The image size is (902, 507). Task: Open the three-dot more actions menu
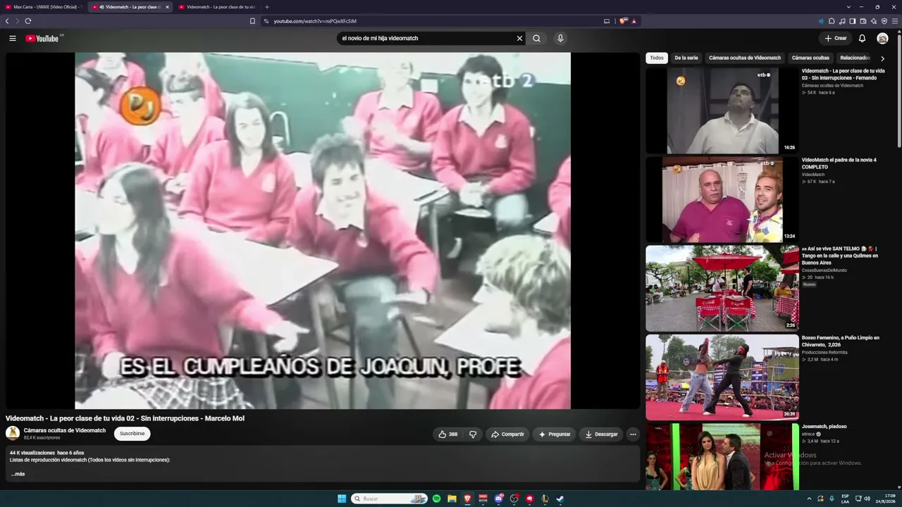point(633,434)
